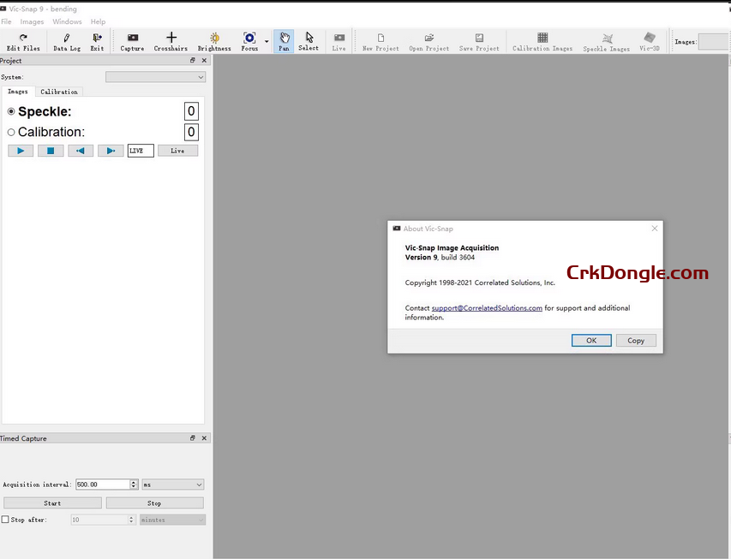
Task: Open the Data Log tool
Action: (x=67, y=41)
